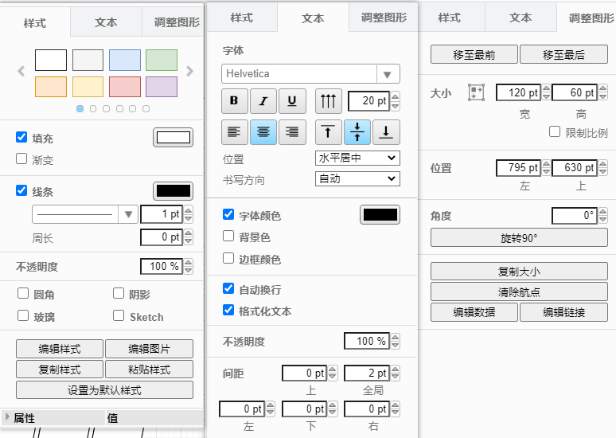
Task: Align text to the right
Action: click(292, 132)
